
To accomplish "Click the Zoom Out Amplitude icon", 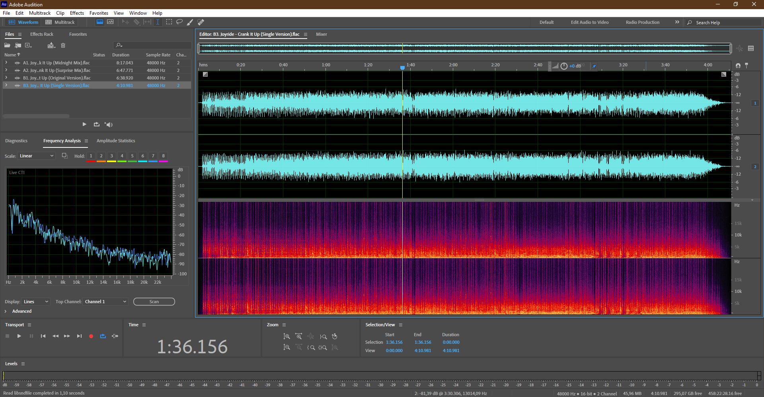I will coord(286,347).
